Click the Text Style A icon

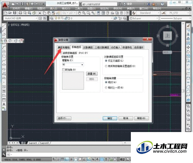[x=134, y=13]
